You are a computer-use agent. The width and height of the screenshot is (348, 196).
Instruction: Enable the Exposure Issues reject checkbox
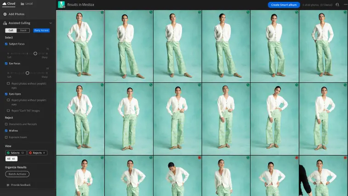tap(6, 137)
